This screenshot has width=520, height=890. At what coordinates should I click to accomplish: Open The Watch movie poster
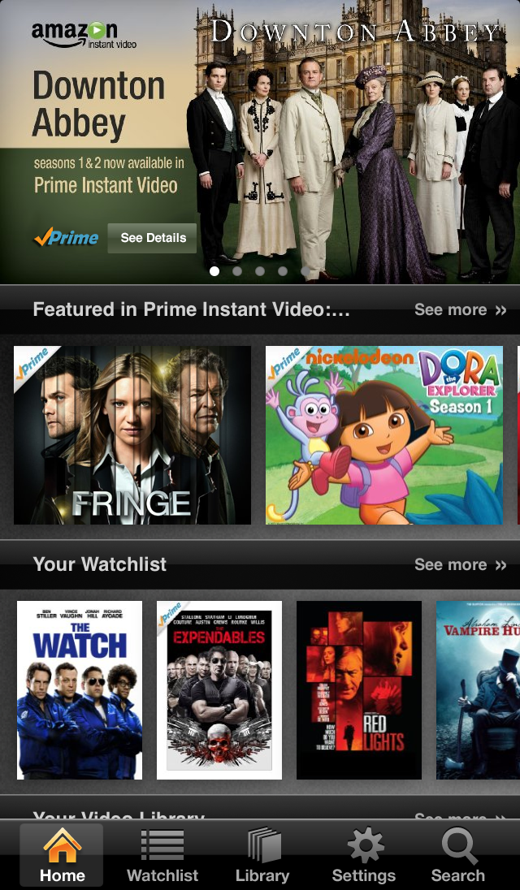click(x=80, y=690)
